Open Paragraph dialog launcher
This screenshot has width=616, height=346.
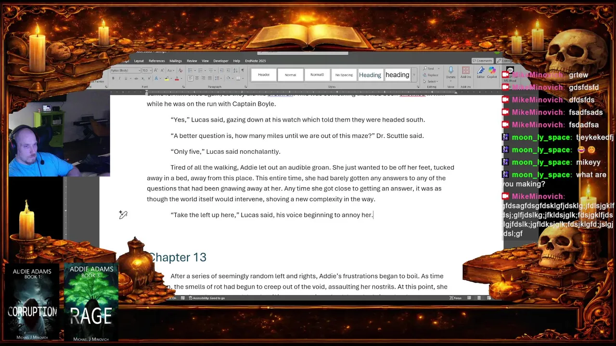[x=245, y=86]
